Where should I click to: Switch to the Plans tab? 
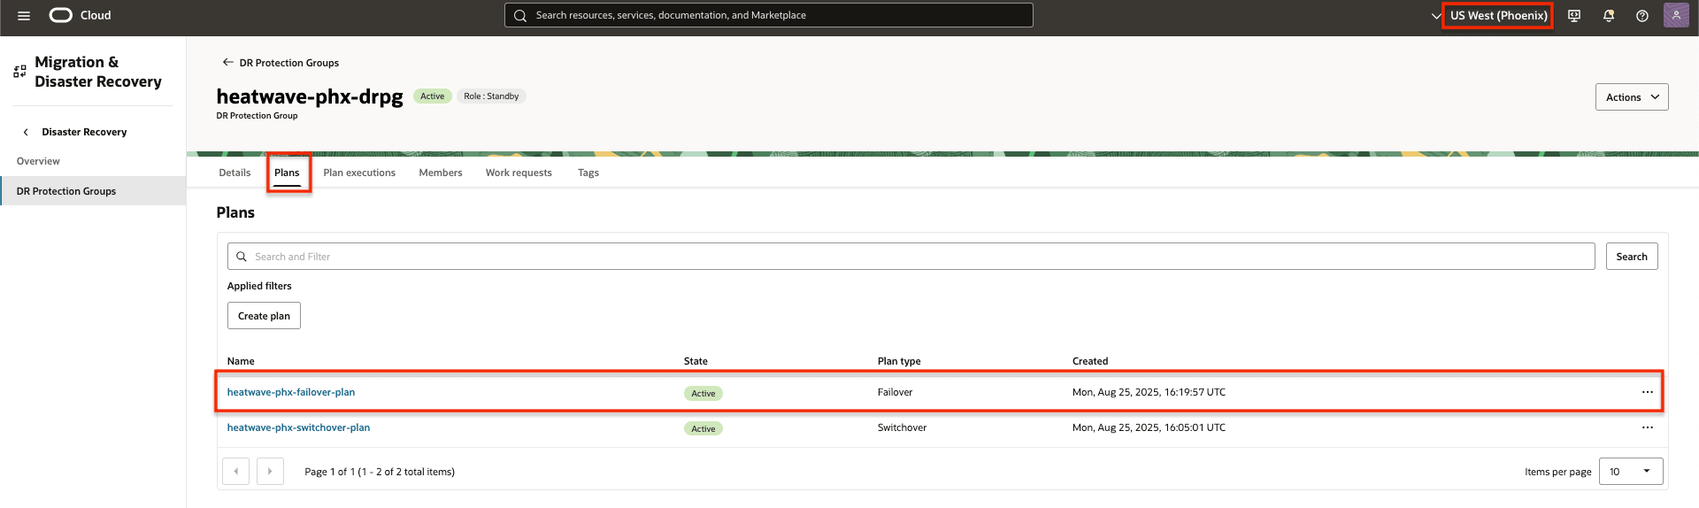pos(287,173)
